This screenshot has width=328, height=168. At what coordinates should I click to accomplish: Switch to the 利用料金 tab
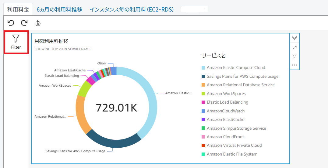18,9
